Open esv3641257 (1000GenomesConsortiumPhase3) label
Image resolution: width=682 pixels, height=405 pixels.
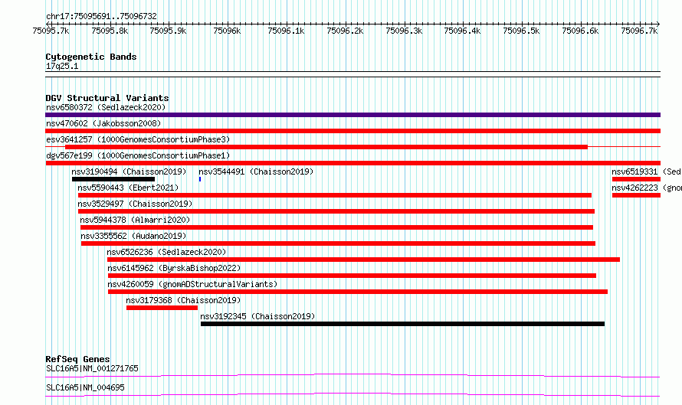[x=138, y=139]
